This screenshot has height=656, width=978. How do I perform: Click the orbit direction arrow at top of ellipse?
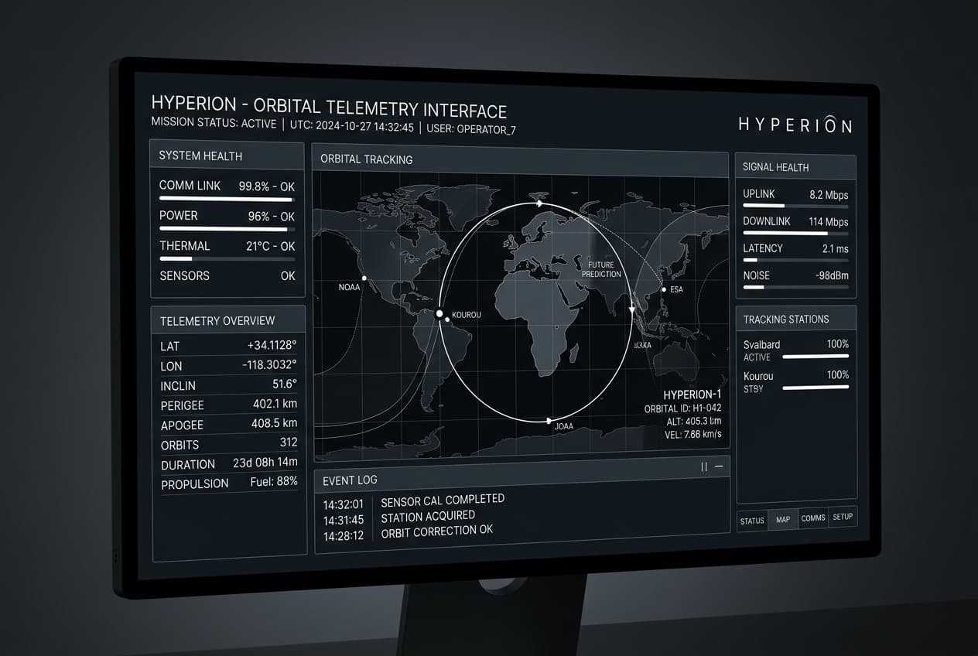tap(539, 203)
